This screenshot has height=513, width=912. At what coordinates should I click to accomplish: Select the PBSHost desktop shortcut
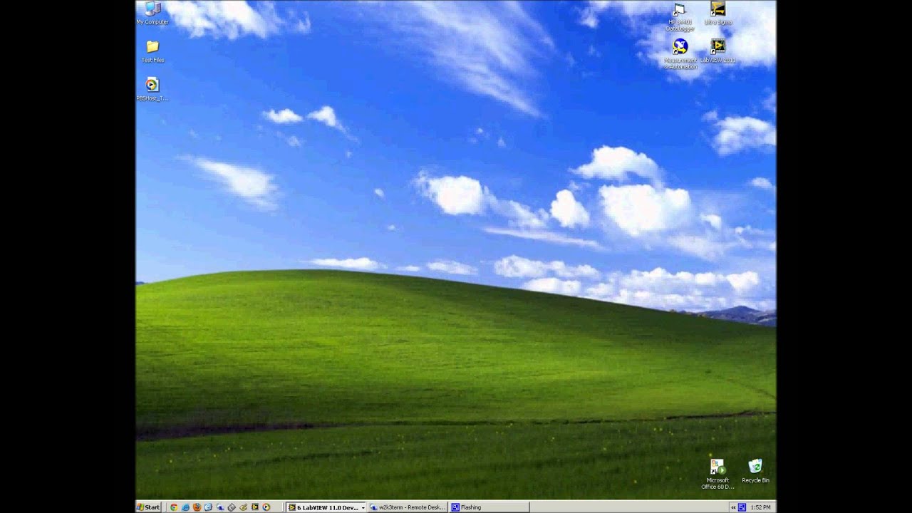[152, 89]
